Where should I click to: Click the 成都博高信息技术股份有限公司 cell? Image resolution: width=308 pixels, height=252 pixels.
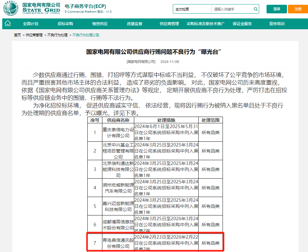pos(118,225)
